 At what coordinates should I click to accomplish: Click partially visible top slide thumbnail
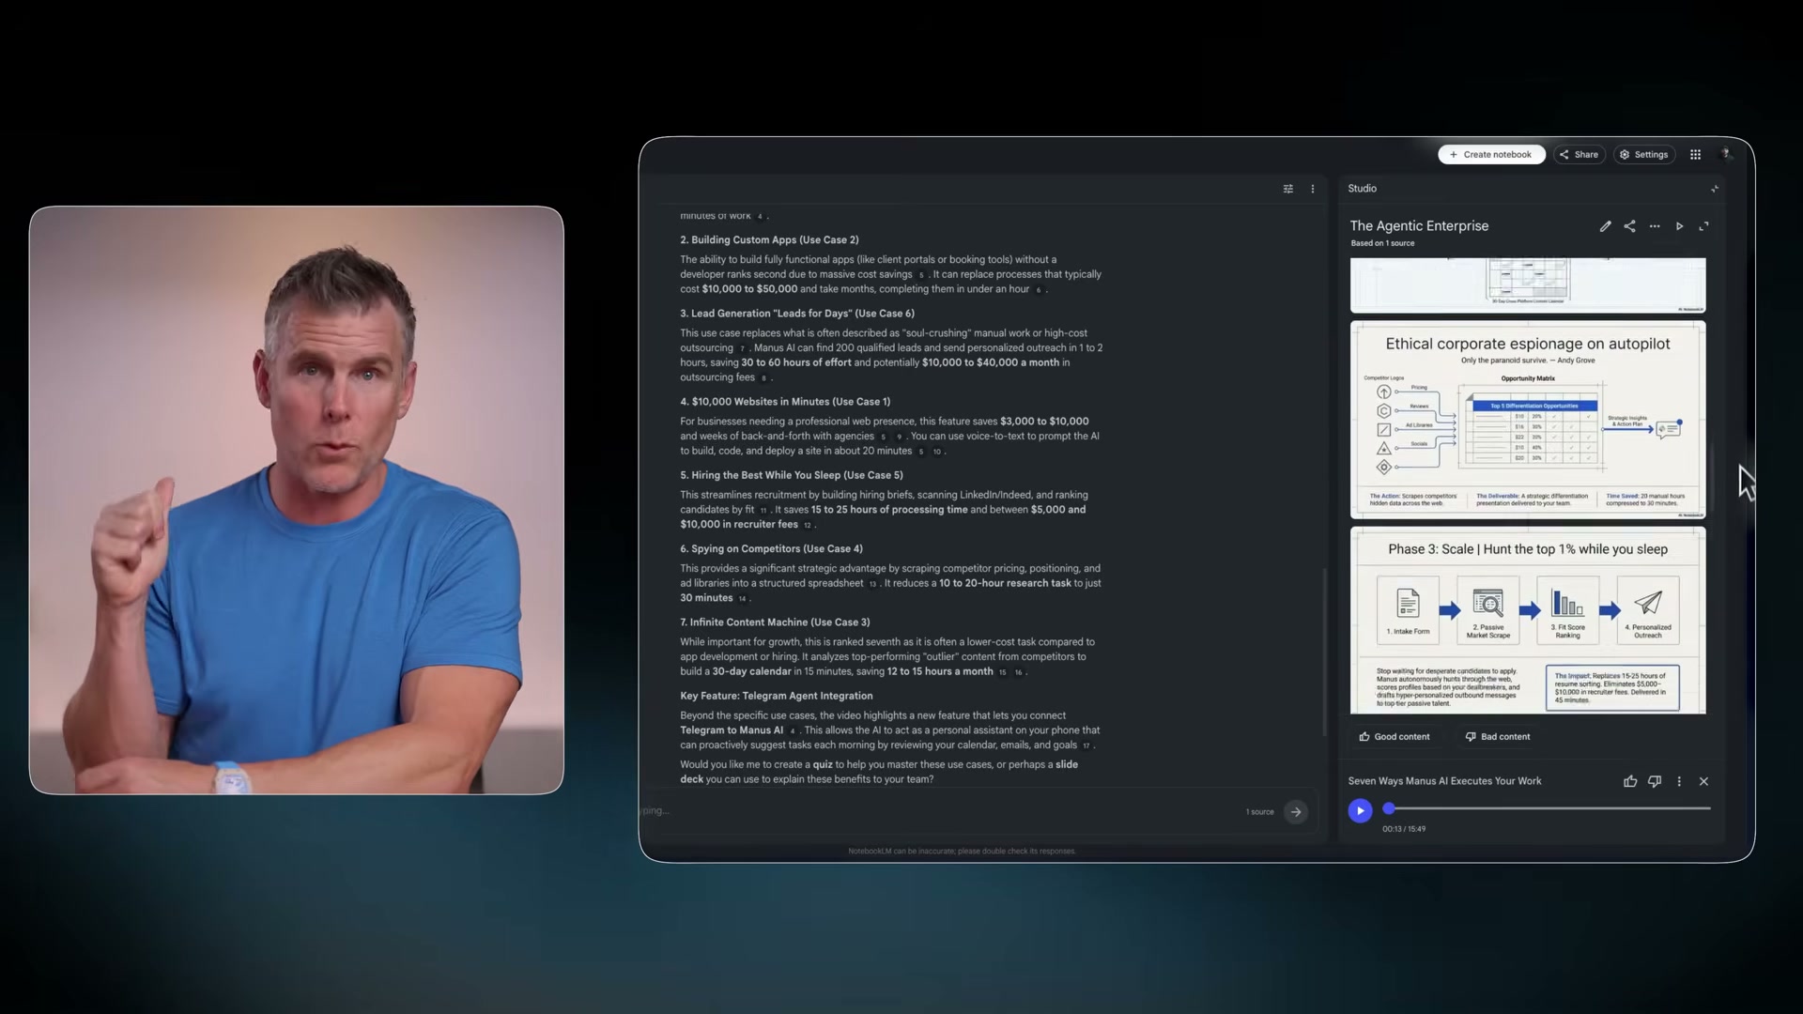click(x=1528, y=285)
